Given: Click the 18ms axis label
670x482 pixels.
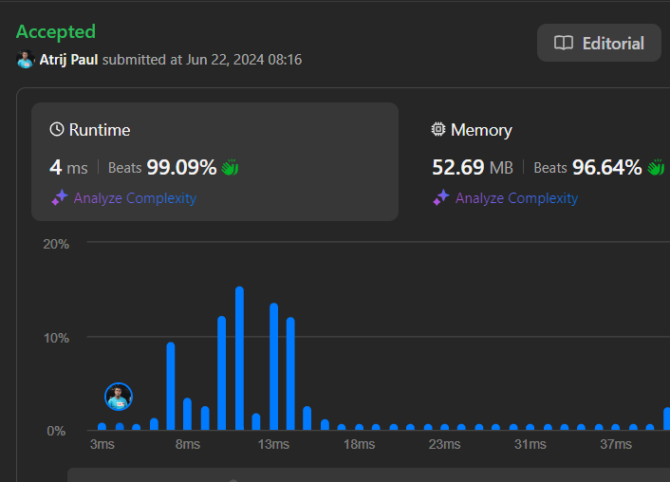Looking at the screenshot, I should 360,444.
